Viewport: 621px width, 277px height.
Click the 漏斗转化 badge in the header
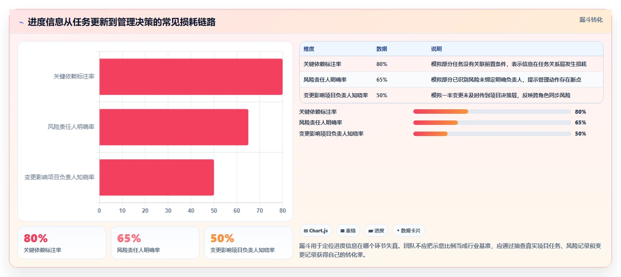(x=591, y=20)
